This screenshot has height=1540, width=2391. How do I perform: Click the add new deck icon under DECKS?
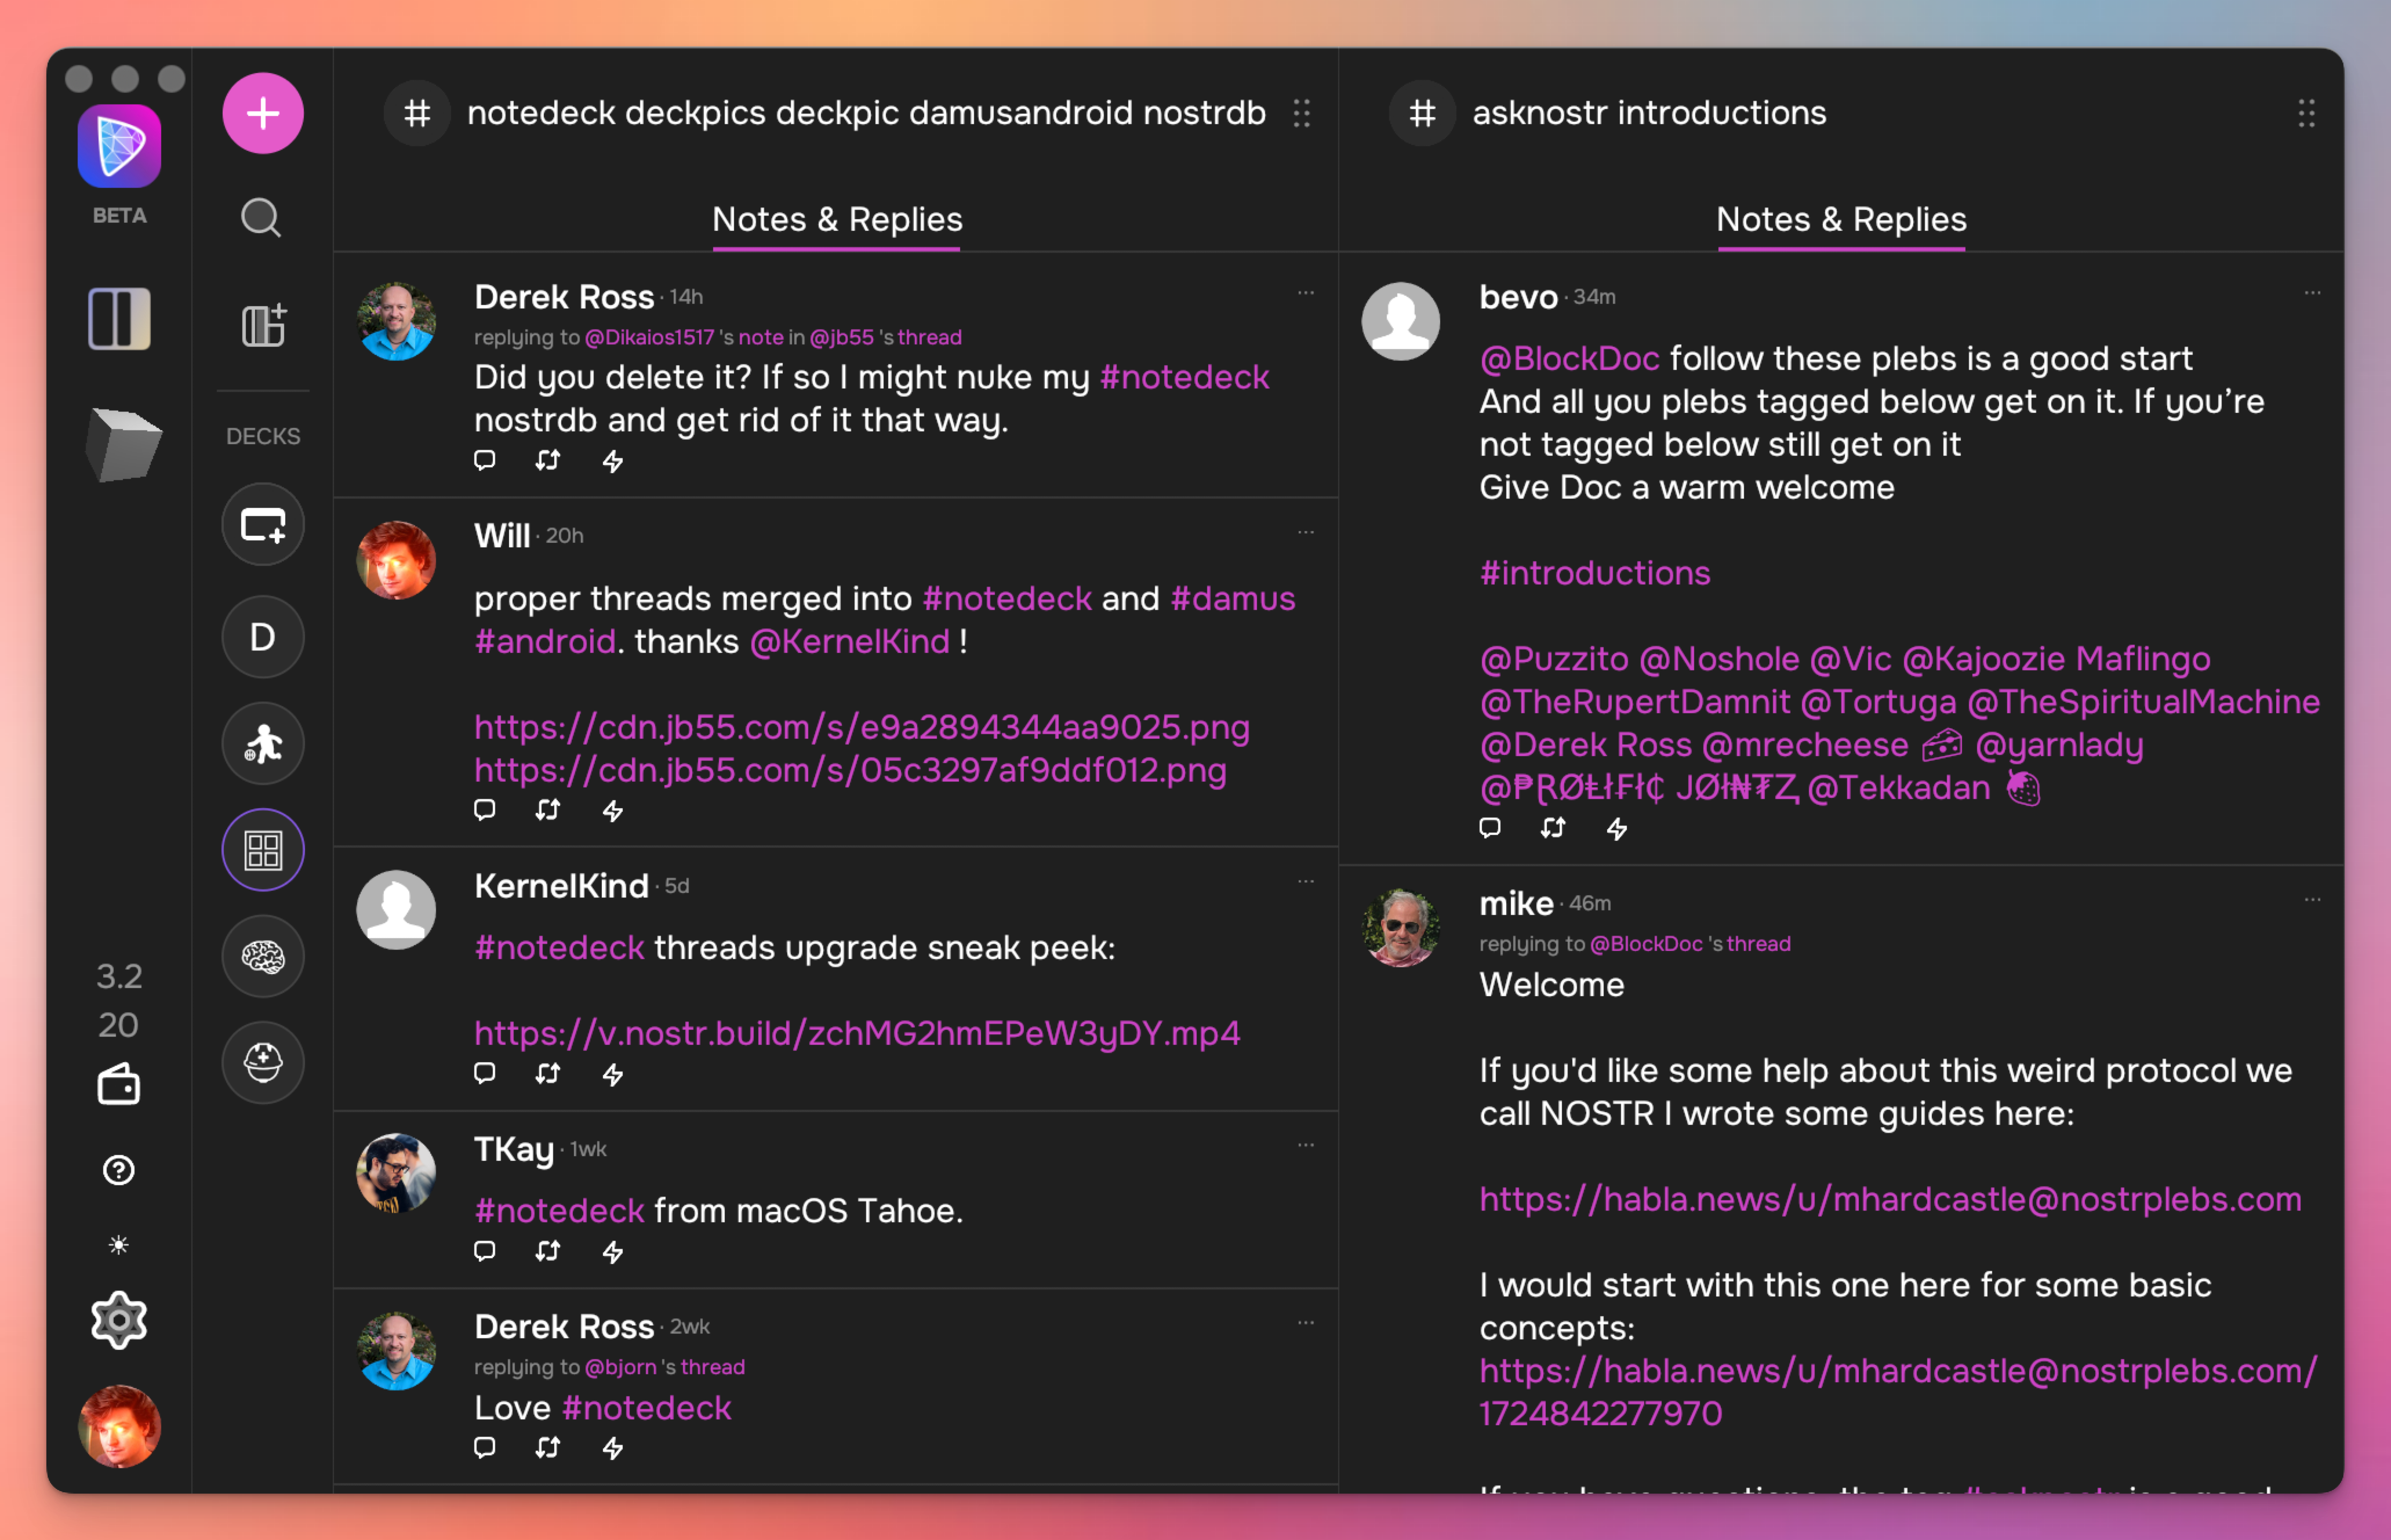click(263, 525)
